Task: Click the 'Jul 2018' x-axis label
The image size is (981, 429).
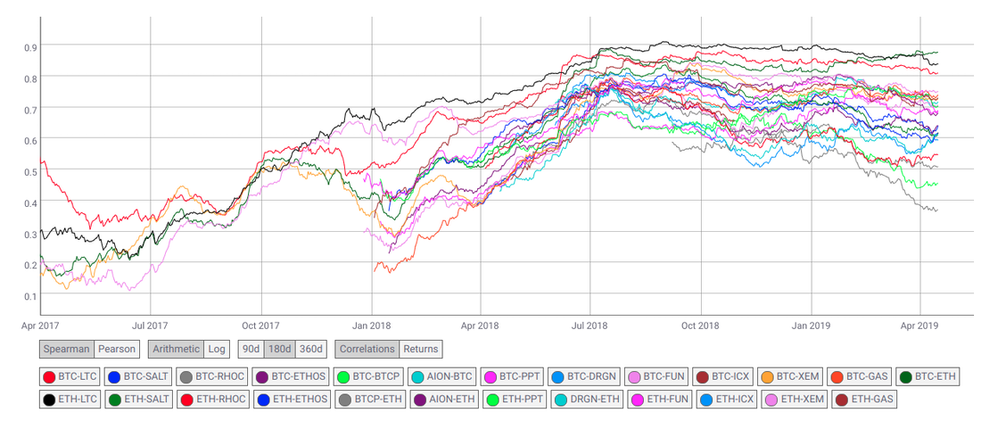Action: (x=590, y=326)
